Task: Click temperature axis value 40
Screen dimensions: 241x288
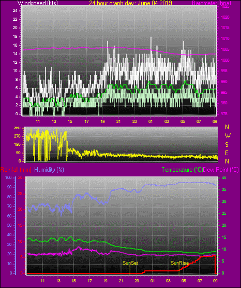Action: 224,177
